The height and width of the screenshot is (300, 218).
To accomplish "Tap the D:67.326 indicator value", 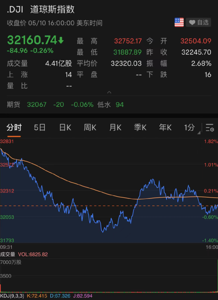I will click(x=60, y=296).
